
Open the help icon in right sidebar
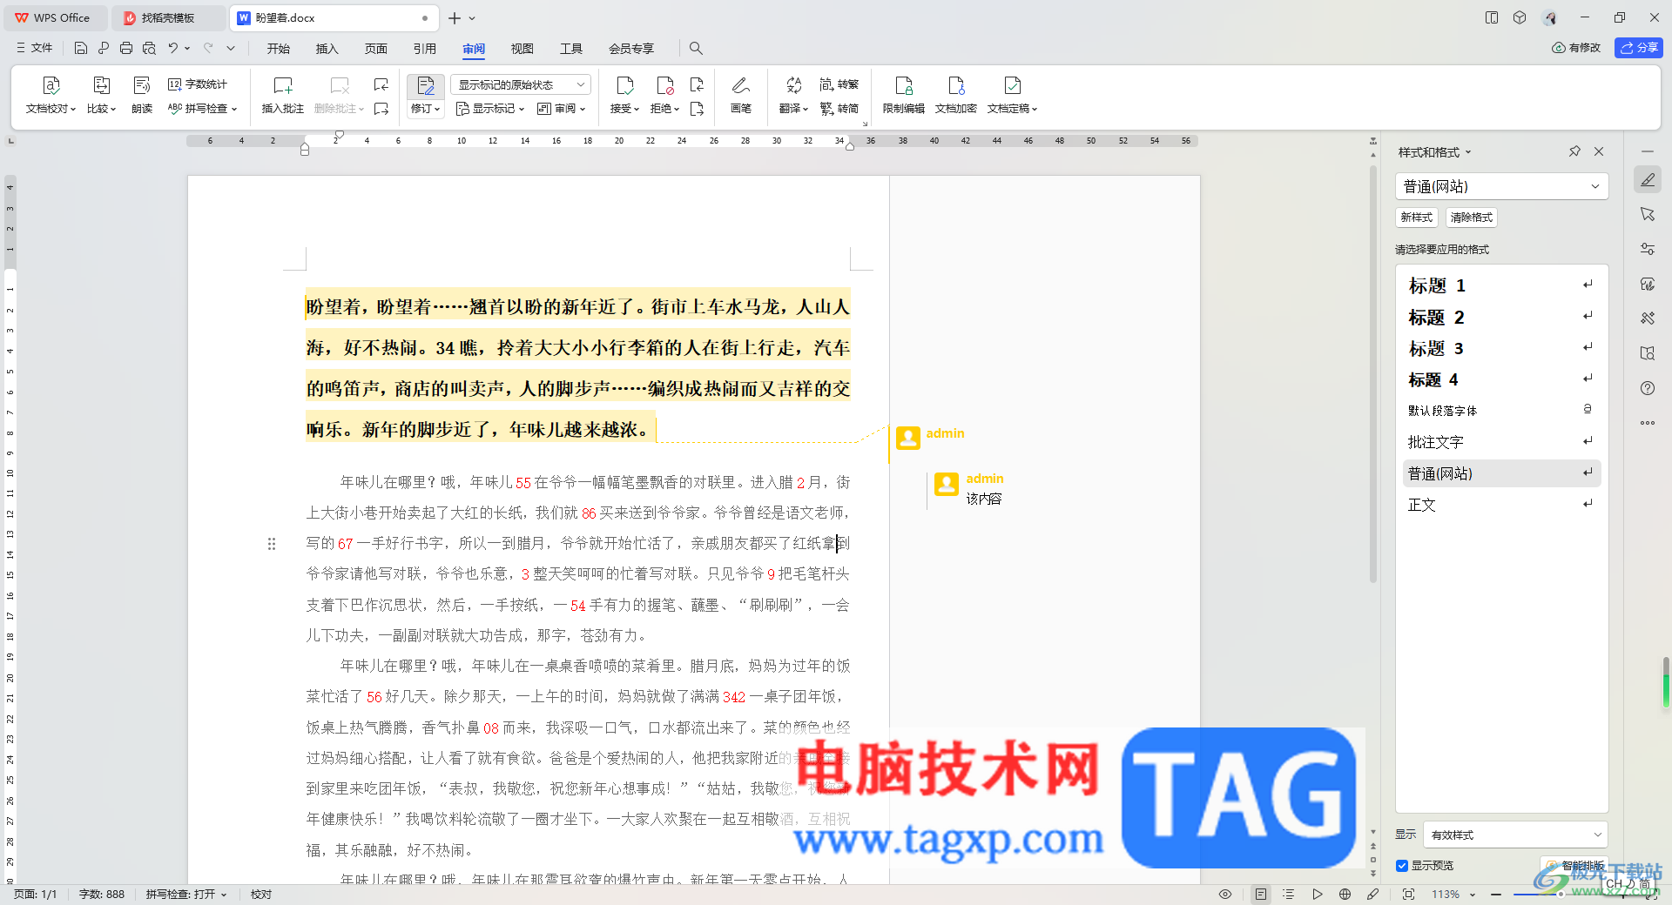[1648, 388]
